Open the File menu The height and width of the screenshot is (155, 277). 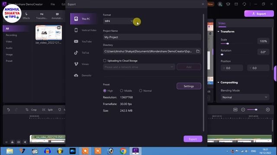(x=53, y=4)
